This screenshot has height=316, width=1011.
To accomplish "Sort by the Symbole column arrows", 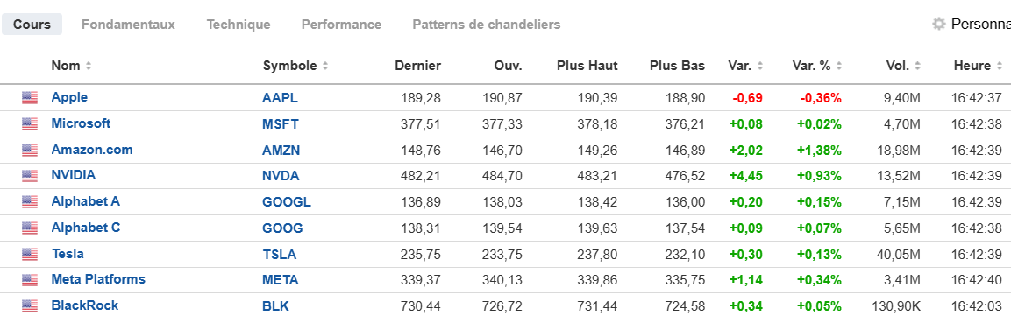I will 325,66.
